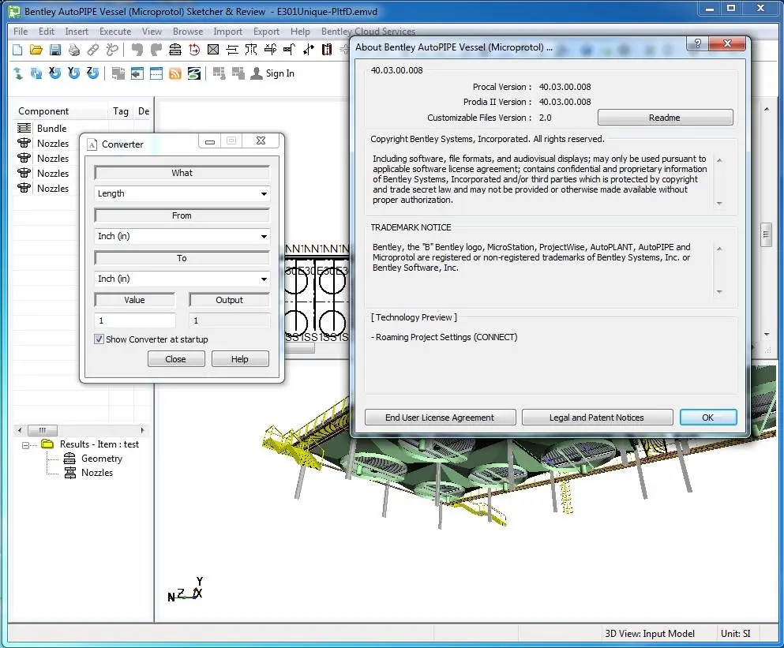Click the component list horizontal scrollbar thumb
The width and height of the screenshot is (784, 648).
[x=43, y=430]
